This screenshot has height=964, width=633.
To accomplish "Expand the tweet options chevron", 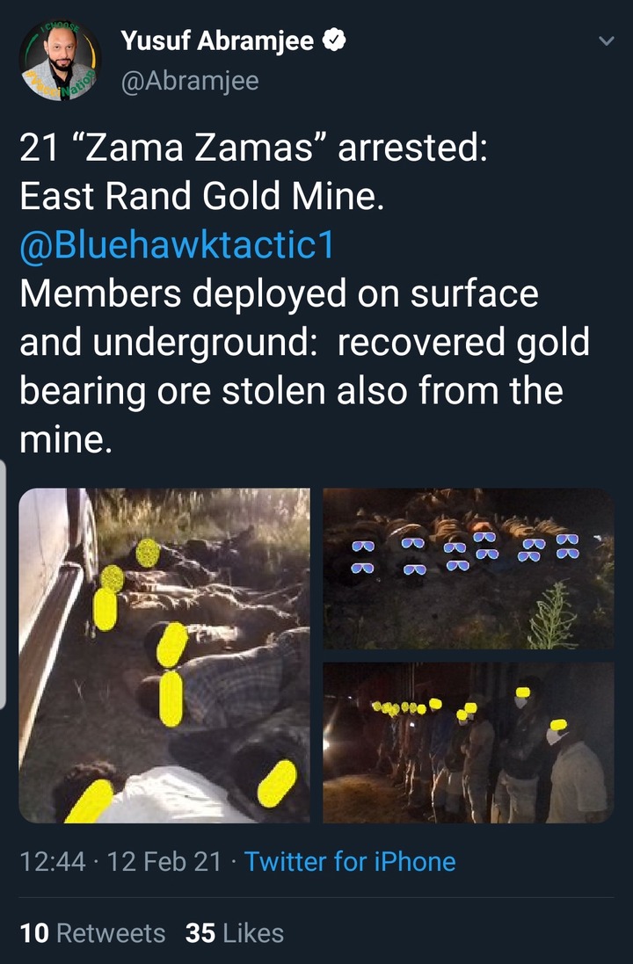I will (607, 41).
